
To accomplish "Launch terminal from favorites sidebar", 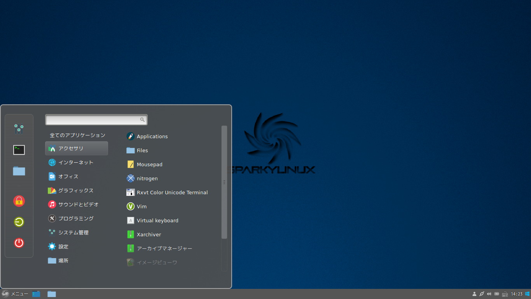I will click(19, 150).
